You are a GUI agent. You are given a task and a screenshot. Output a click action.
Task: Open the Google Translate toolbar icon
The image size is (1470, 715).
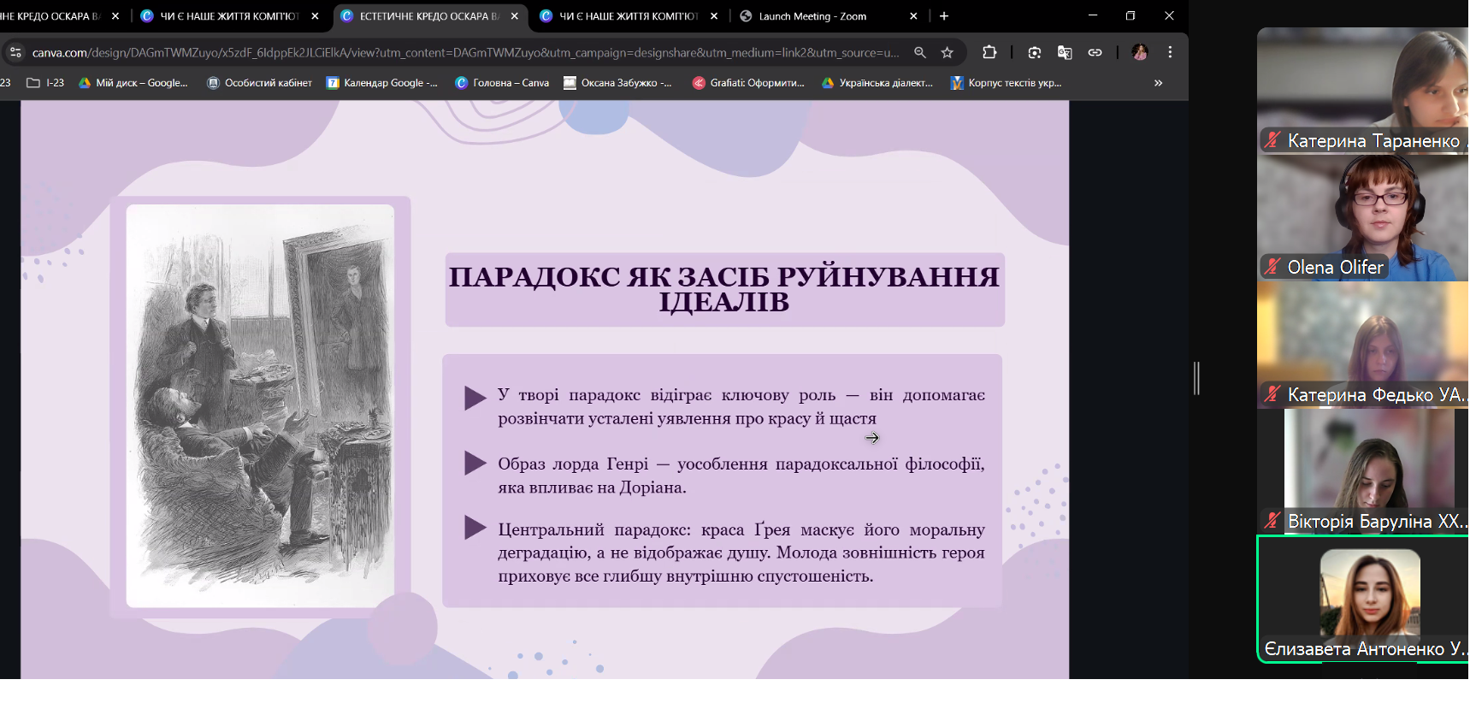1065,53
